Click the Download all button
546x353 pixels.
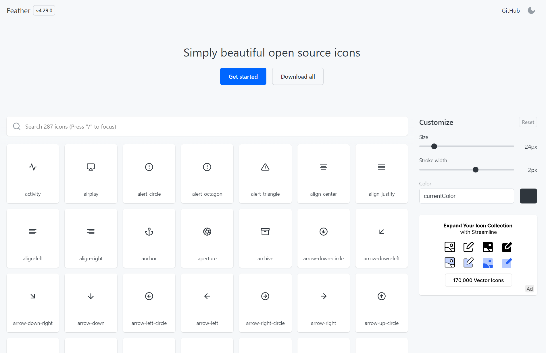298,76
